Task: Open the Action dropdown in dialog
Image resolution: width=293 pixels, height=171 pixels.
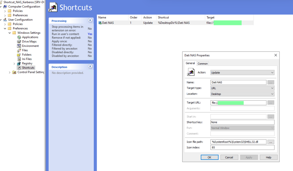Action: click(272, 73)
